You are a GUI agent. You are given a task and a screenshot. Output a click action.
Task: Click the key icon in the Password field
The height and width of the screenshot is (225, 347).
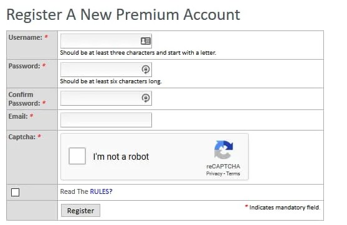[x=146, y=70]
